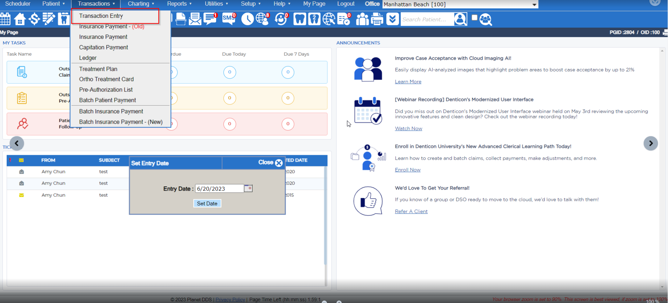The height and width of the screenshot is (303, 668).
Task: Click the patient search magnifier icon
Action: [x=460, y=19]
